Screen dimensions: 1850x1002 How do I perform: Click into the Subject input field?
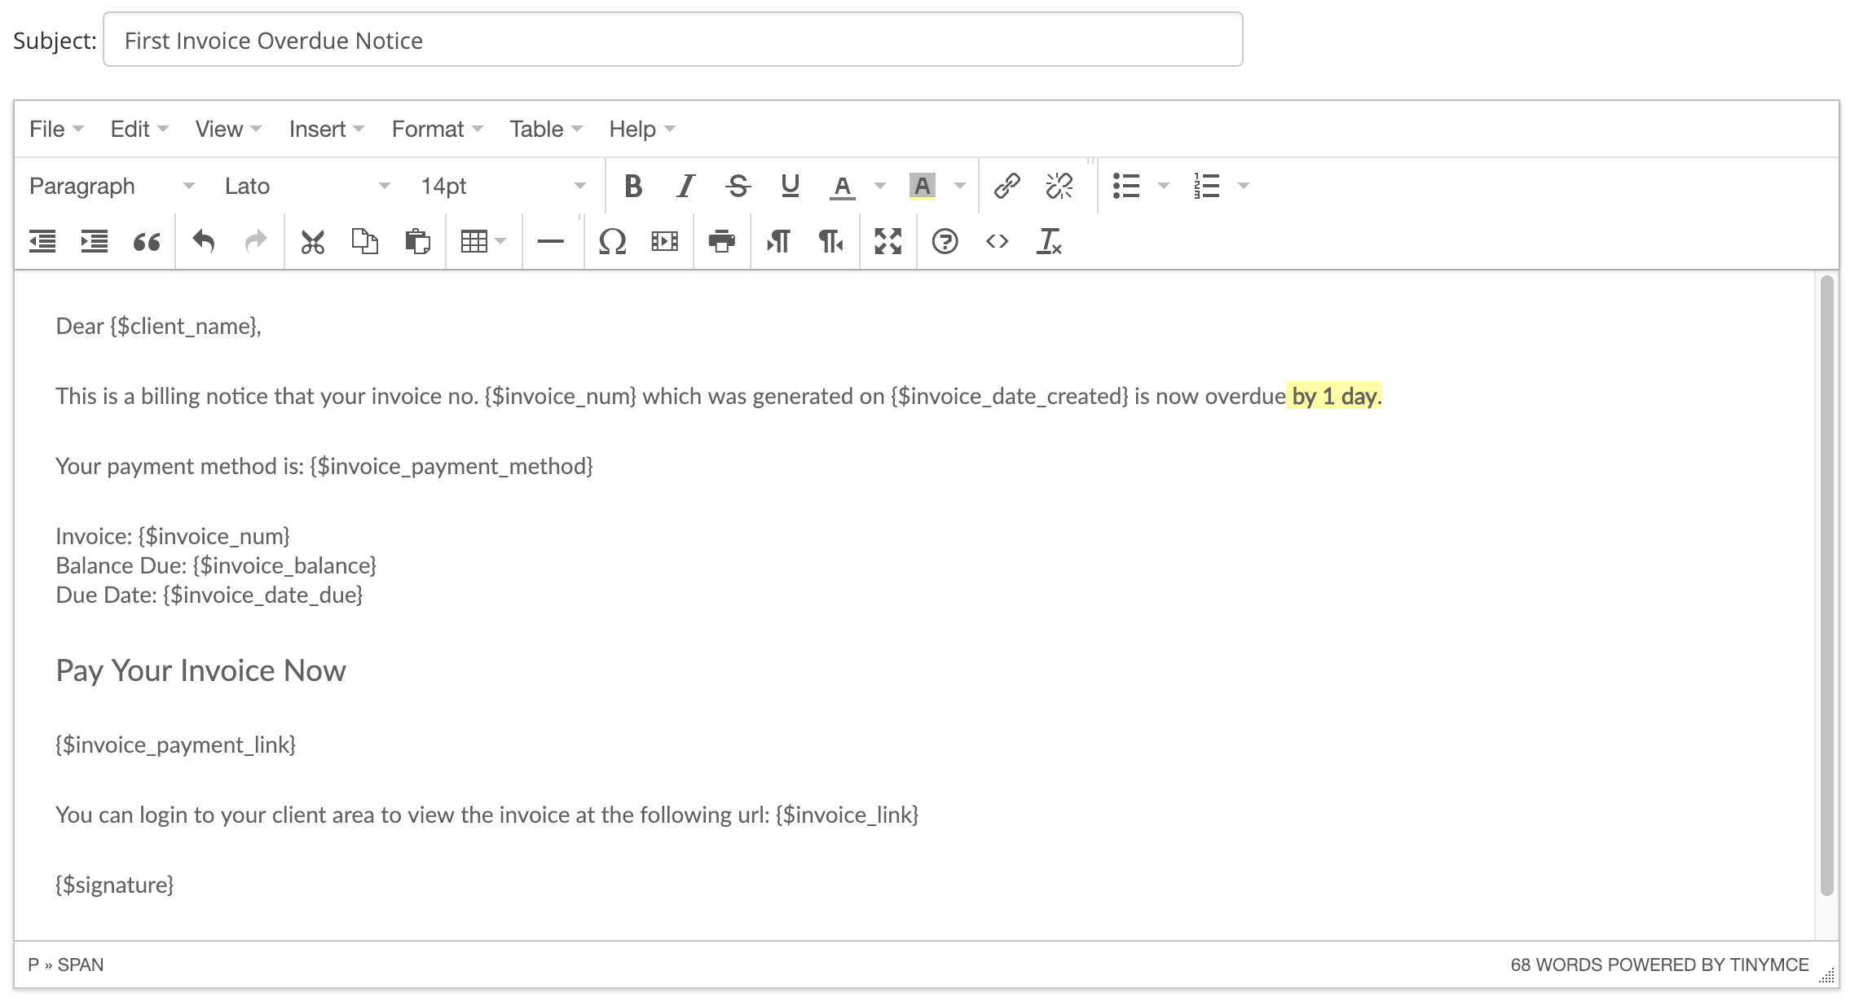pos(672,40)
